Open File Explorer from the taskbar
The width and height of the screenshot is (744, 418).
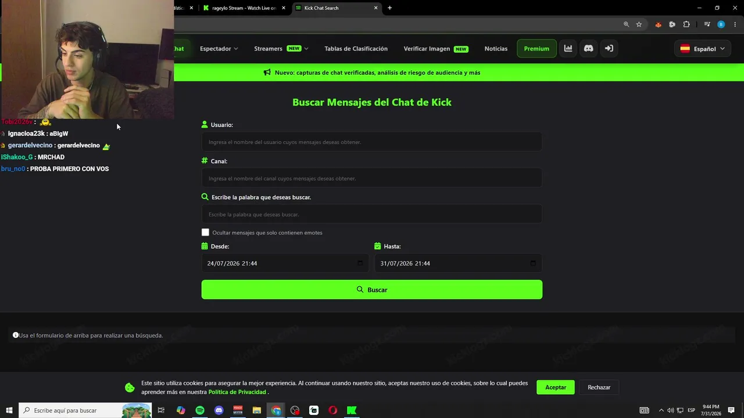coord(257,410)
